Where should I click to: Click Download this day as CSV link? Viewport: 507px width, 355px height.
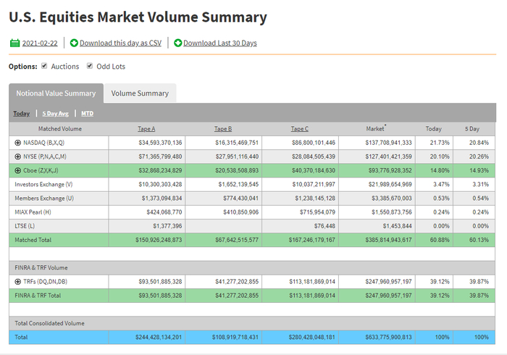[120, 43]
